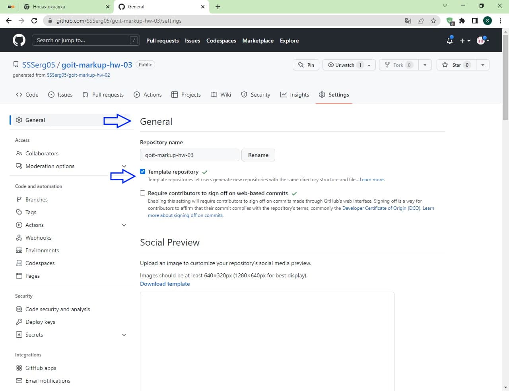Open the Fork dropdown caret
The image size is (509, 391).
425,65
